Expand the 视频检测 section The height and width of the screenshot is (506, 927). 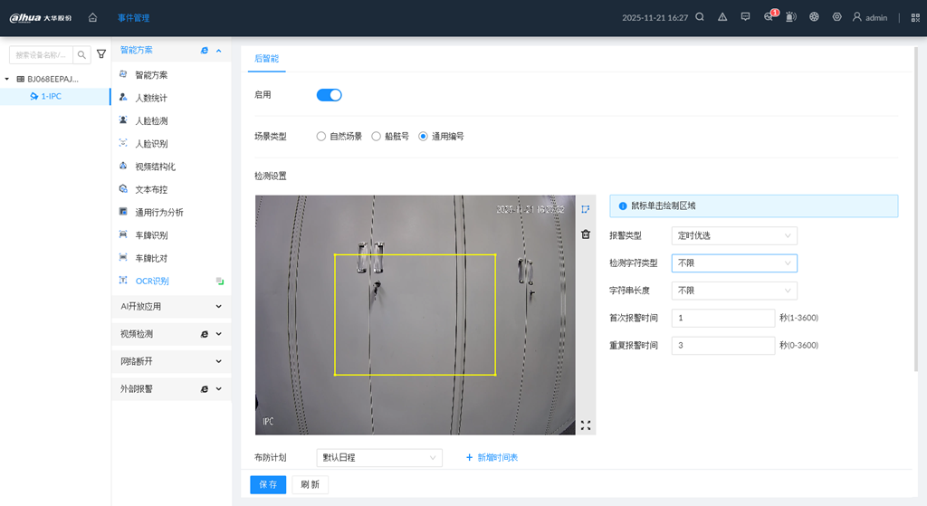click(x=171, y=334)
